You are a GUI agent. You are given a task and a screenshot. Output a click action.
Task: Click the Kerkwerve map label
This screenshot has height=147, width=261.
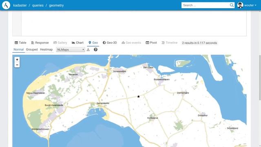153,118
